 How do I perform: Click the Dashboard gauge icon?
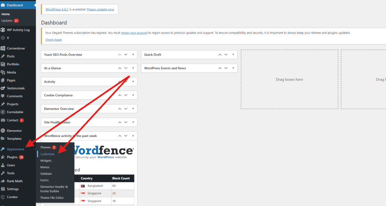tap(3, 5)
